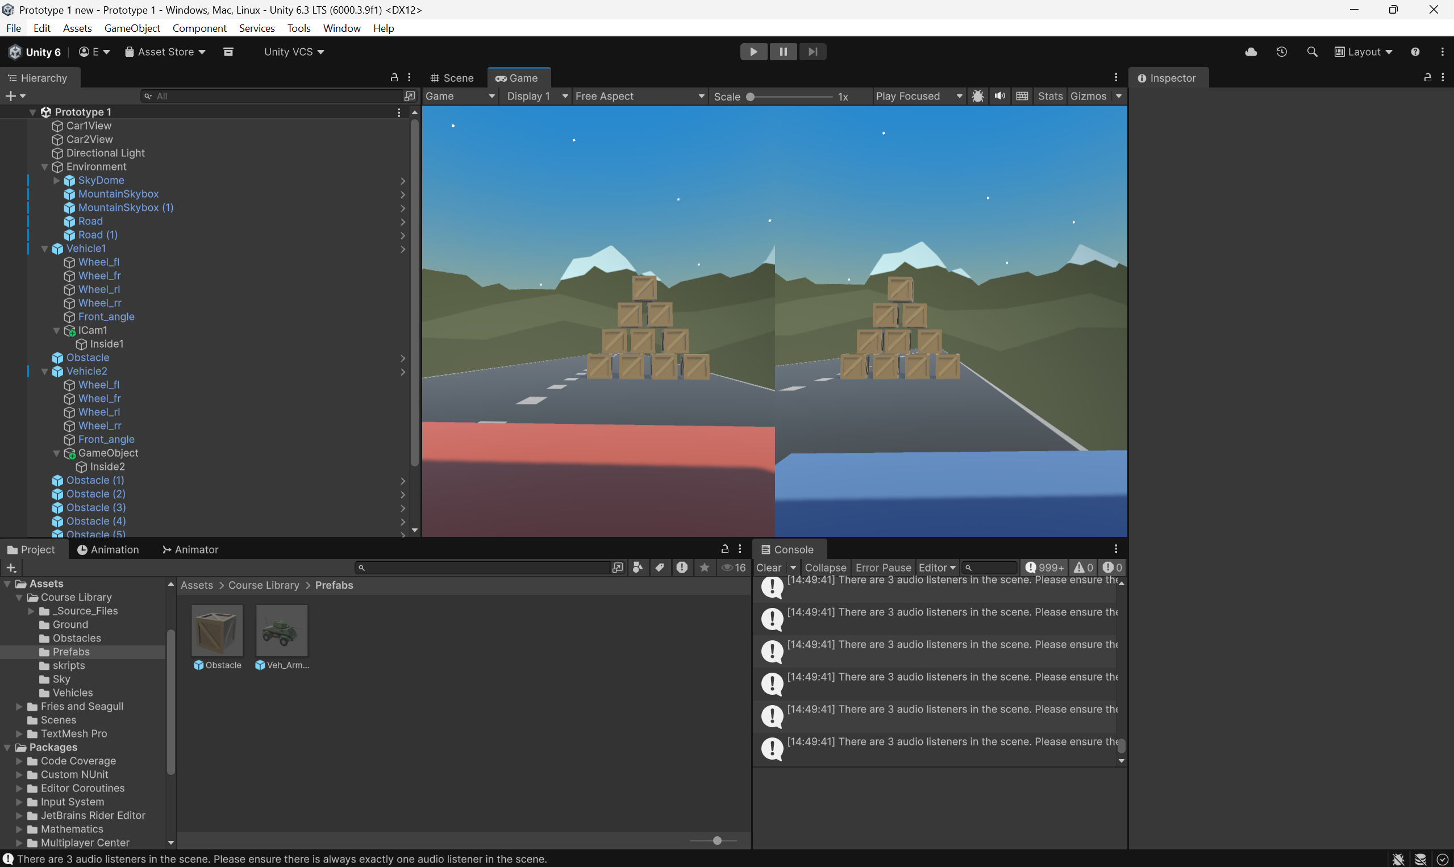Mute audio in the Game view
Viewport: 1454px width, 867px height.
[999, 97]
